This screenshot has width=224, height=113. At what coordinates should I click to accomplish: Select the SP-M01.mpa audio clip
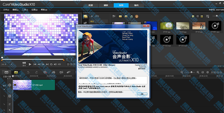[x=215, y=26]
